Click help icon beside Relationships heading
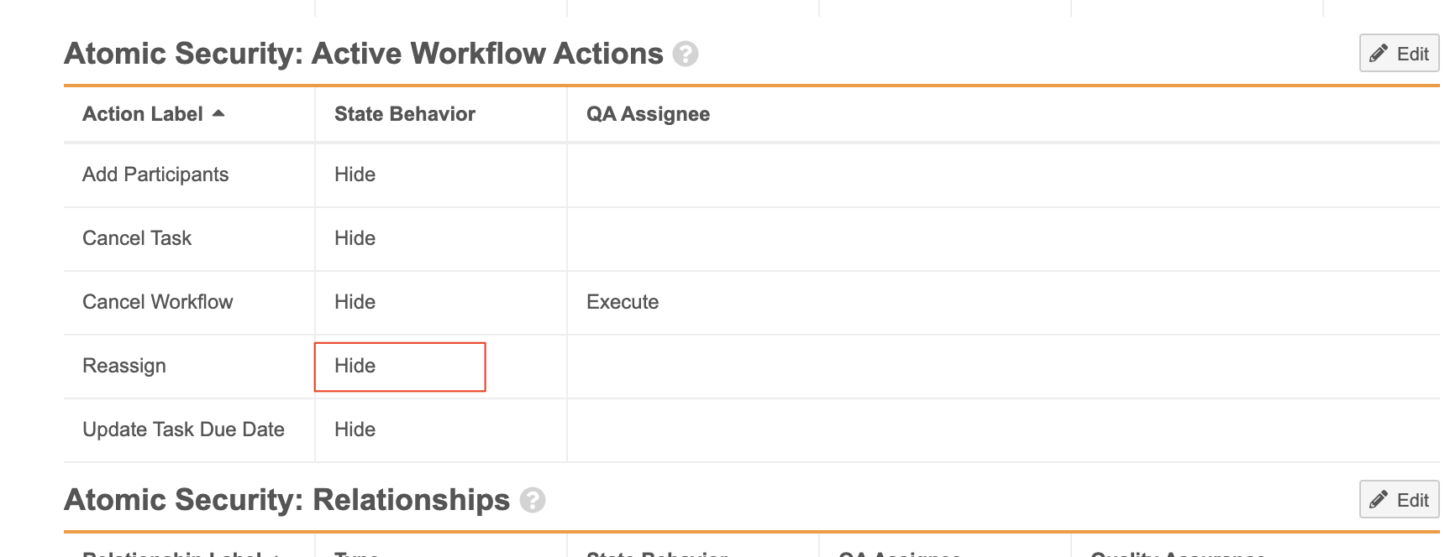This screenshot has width=1445, height=557. pyautogui.click(x=533, y=501)
